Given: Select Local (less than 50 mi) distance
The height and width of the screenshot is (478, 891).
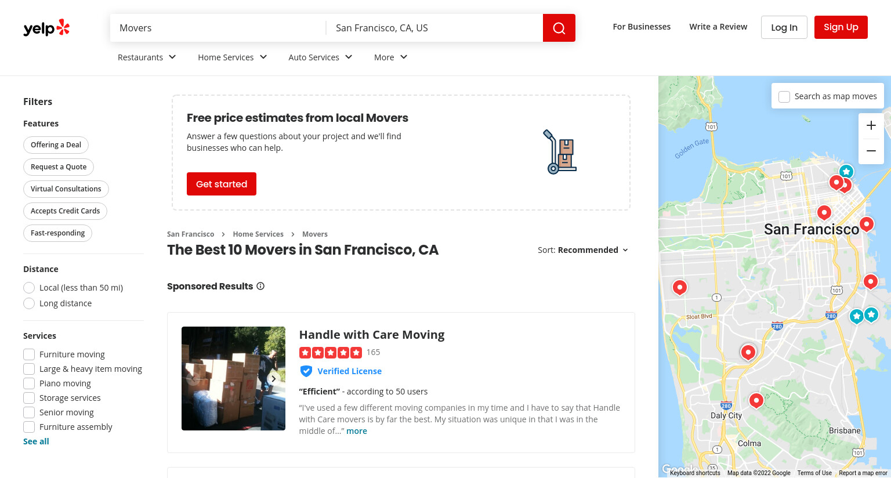Looking at the screenshot, I should tap(29, 288).
